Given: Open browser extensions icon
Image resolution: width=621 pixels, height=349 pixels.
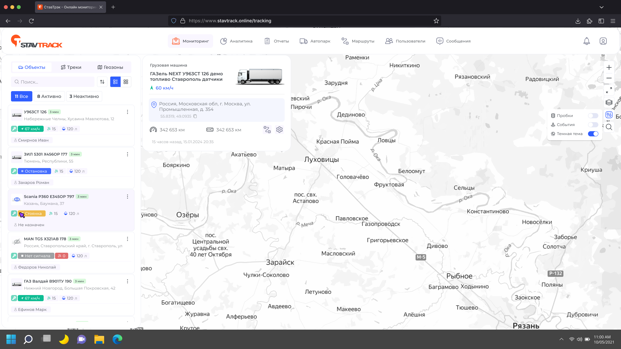Looking at the screenshot, I should [590, 21].
